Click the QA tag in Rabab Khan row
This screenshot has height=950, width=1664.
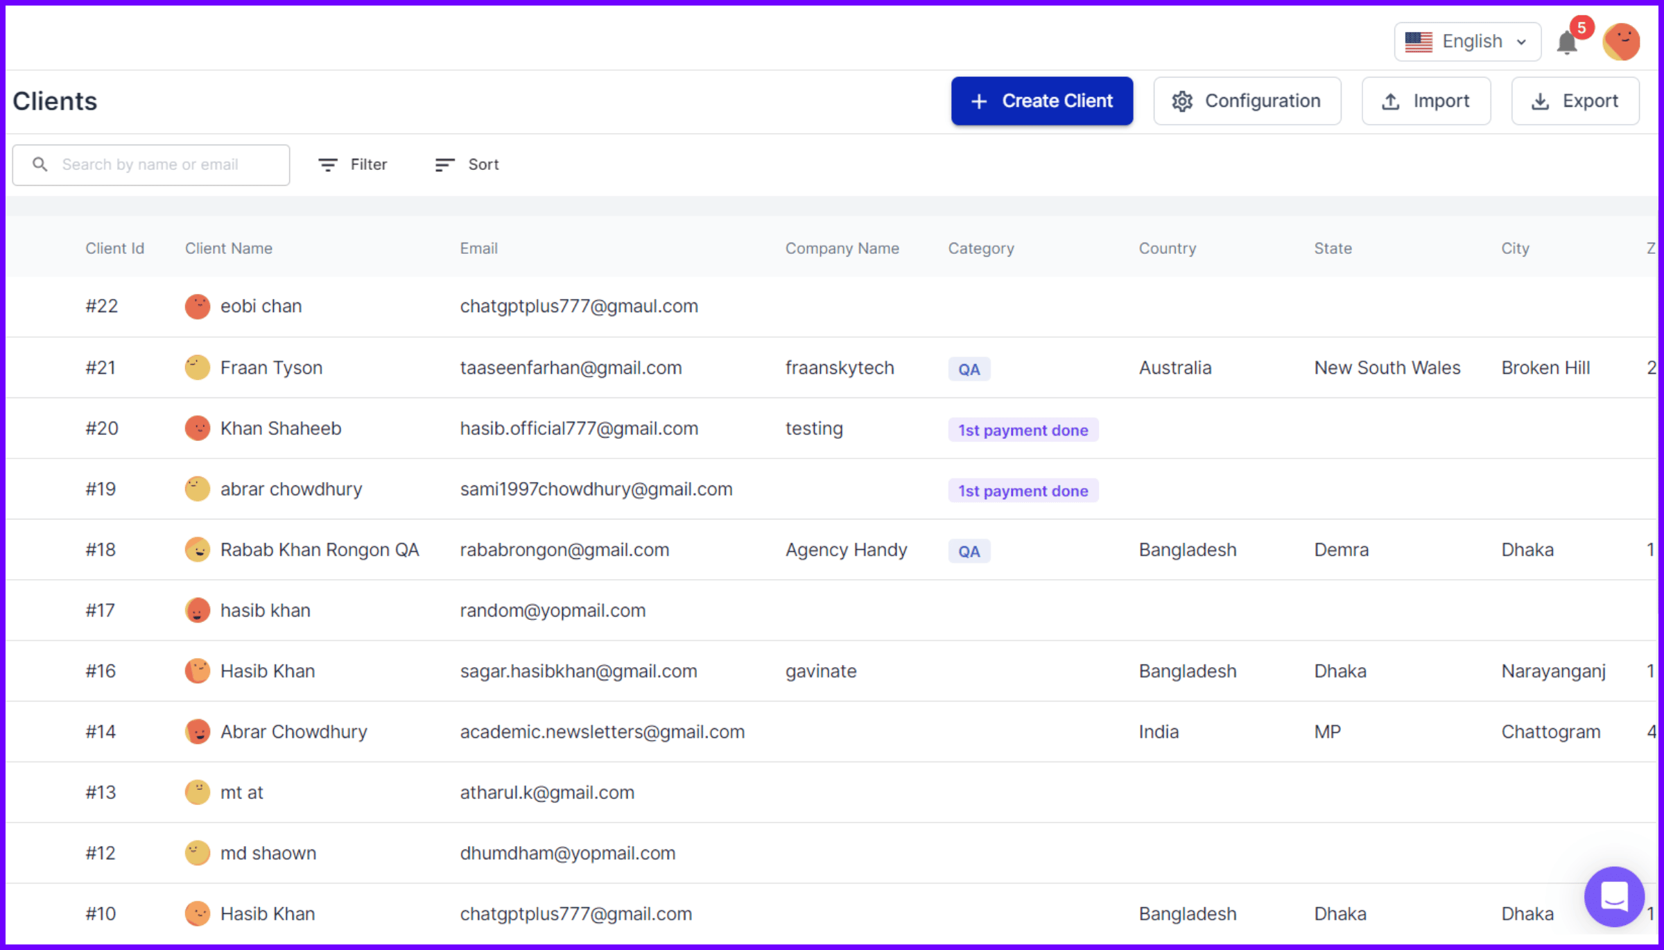[969, 551]
